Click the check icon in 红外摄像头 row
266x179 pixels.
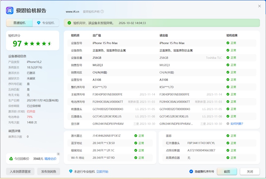pos(228,143)
